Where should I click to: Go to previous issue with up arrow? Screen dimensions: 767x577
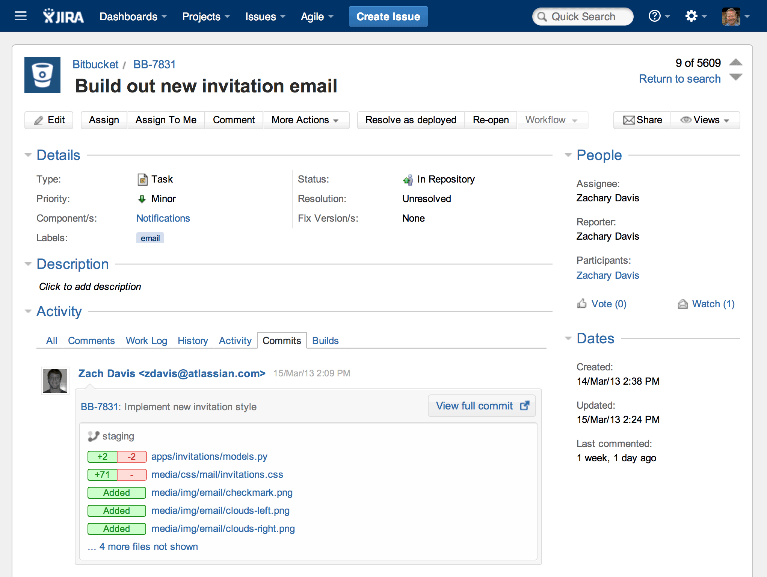pos(735,62)
